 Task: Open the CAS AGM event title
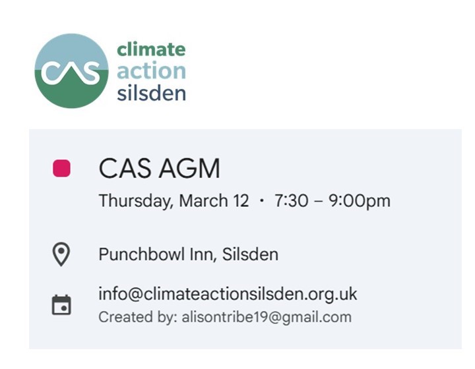pos(159,169)
